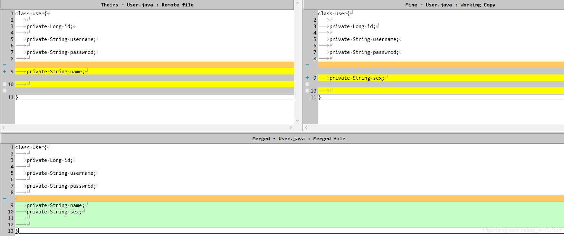The image size is (564, 236).
Task: Click 'class User{' in Merged pane
Action: 31,147
